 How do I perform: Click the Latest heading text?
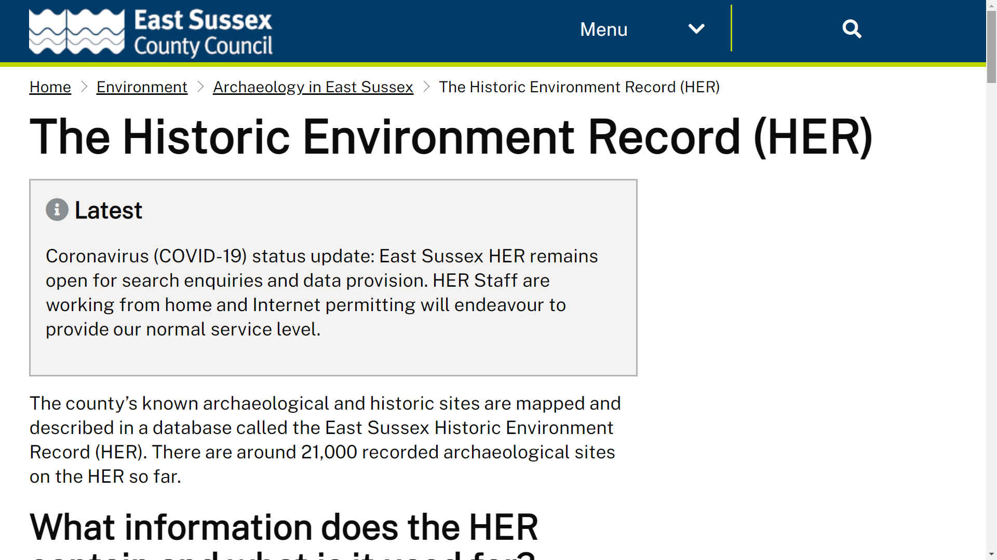coord(108,211)
